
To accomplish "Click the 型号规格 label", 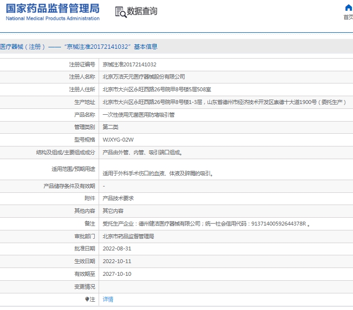I will pos(85,140).
